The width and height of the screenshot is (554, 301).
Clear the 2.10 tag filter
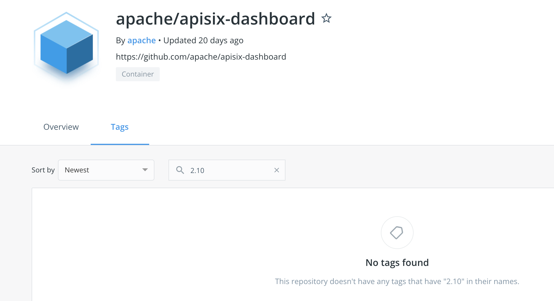tap(277, 170)
